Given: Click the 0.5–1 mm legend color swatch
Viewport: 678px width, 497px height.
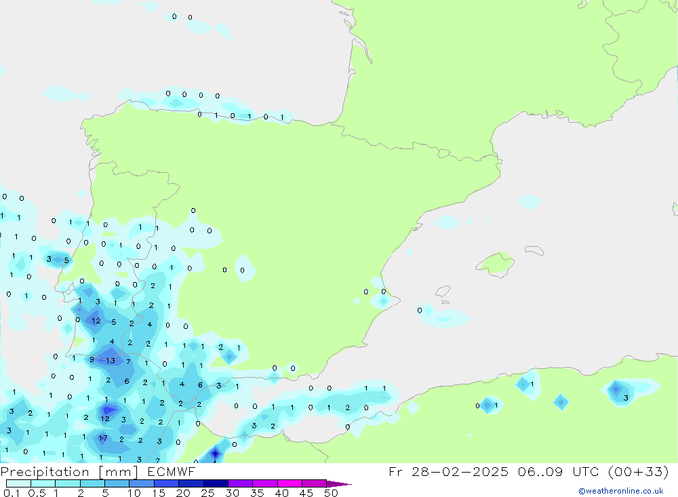Looking at the screenshot, I should click(43, 483).
